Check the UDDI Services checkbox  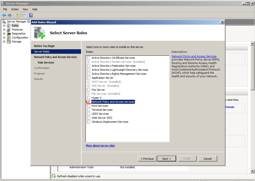point(89,113)
